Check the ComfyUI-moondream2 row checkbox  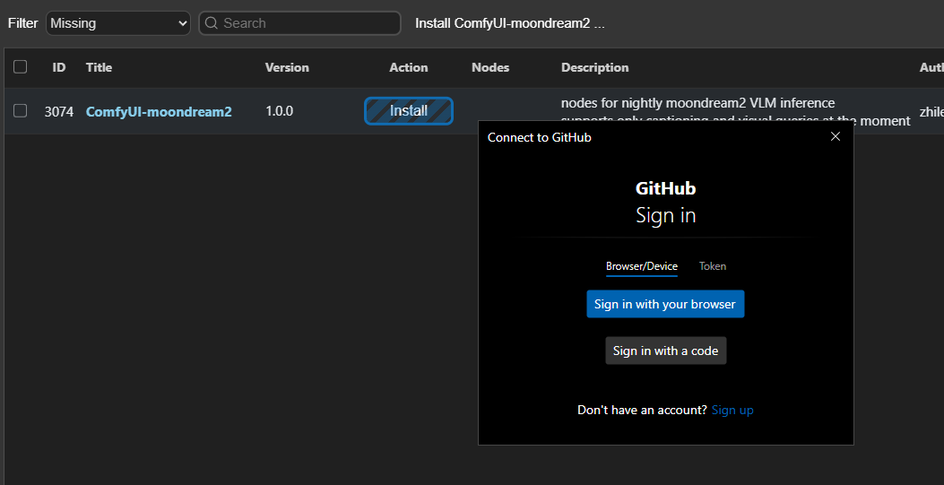click(x=21, y=111)
